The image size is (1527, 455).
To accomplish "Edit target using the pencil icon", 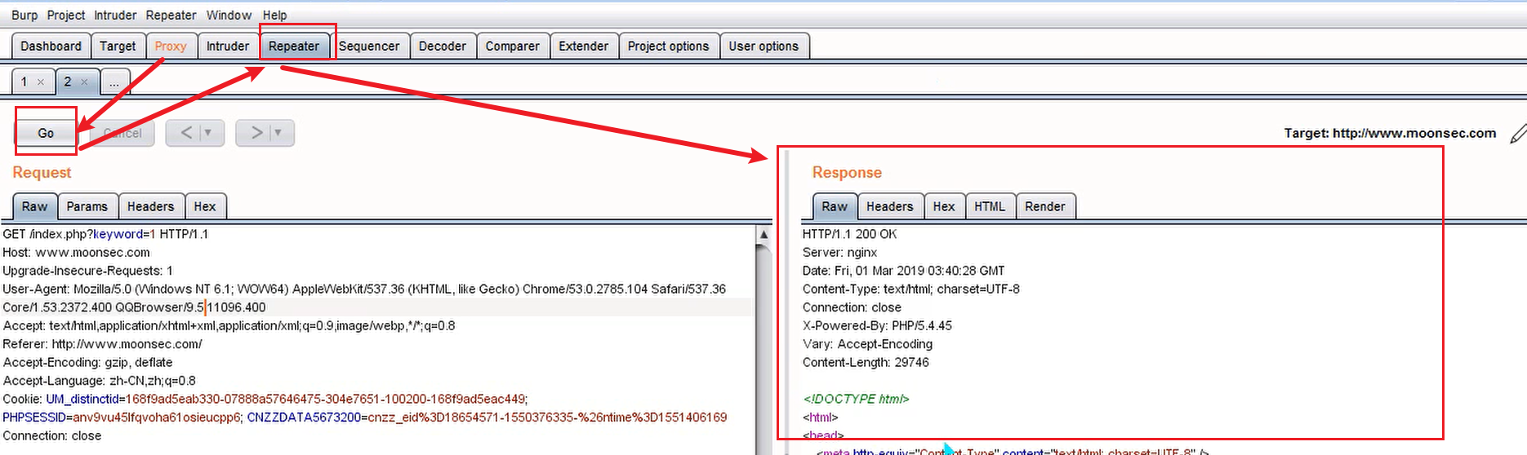I will [1517, 133].
